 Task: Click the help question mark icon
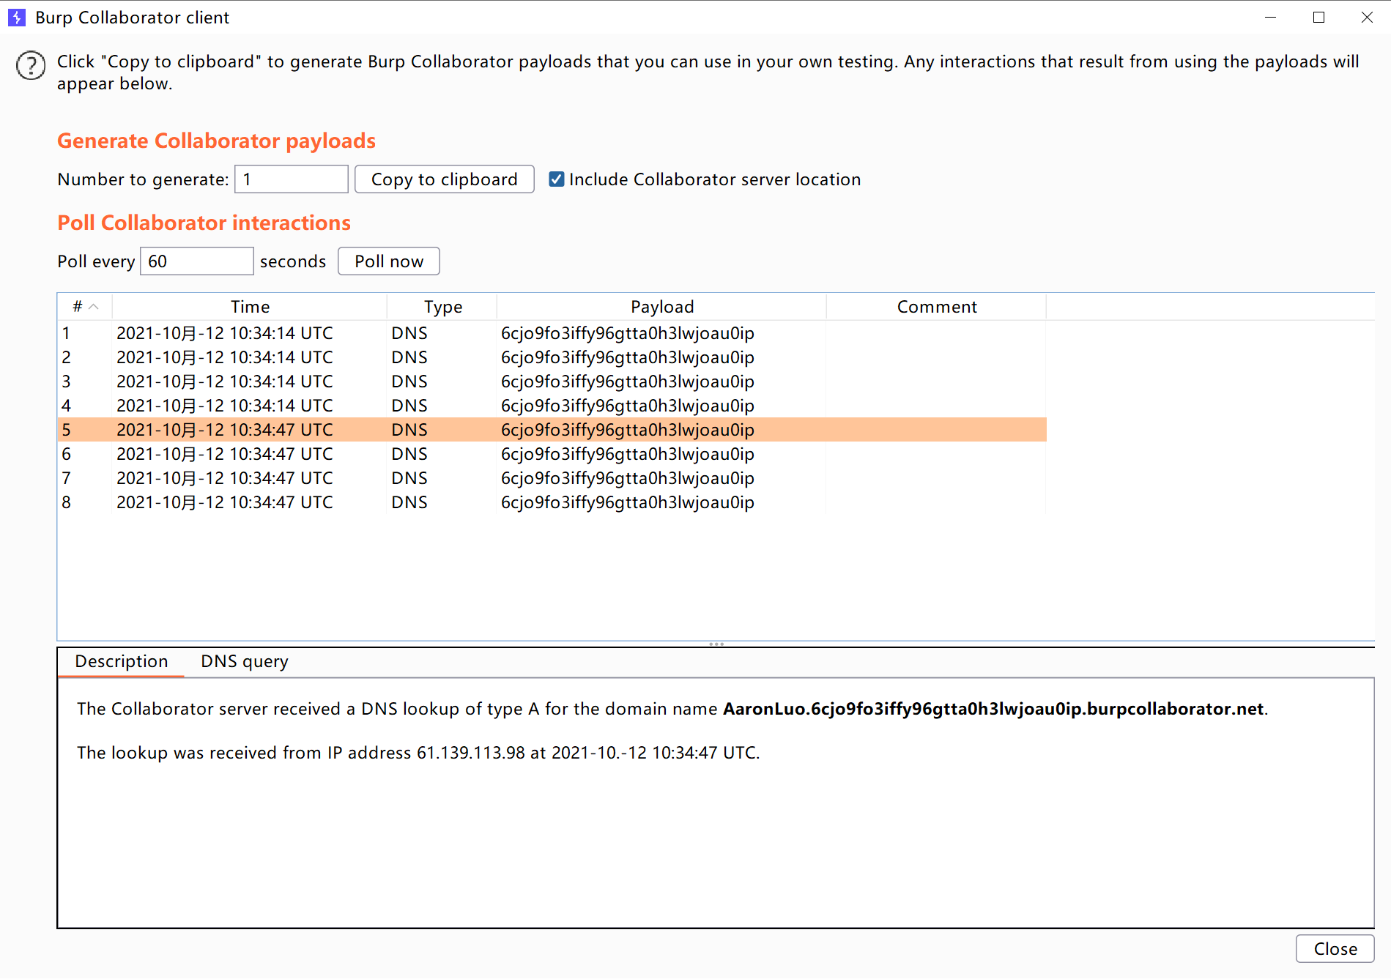(31, 66)
